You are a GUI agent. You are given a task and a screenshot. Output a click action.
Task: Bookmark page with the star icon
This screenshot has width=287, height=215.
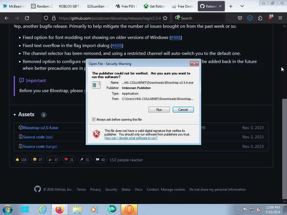point(165,18)
